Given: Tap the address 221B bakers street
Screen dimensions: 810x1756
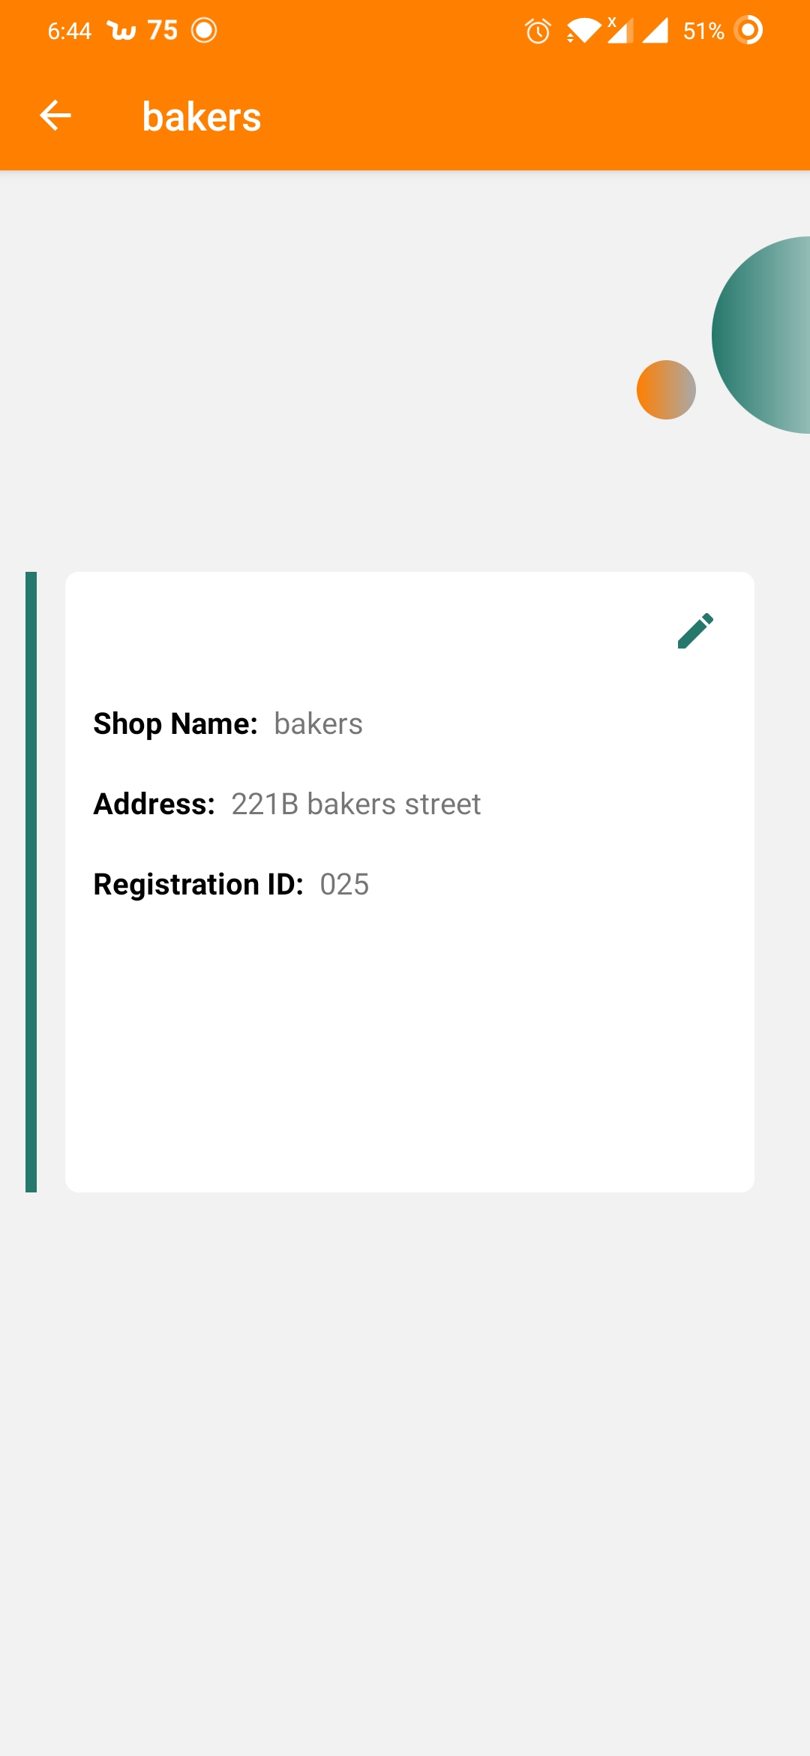Looking at the screenshot, I should (355, 804).
